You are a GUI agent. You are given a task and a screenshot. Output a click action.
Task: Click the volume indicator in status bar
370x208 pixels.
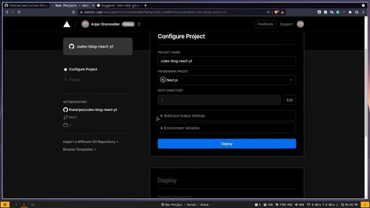299,205
